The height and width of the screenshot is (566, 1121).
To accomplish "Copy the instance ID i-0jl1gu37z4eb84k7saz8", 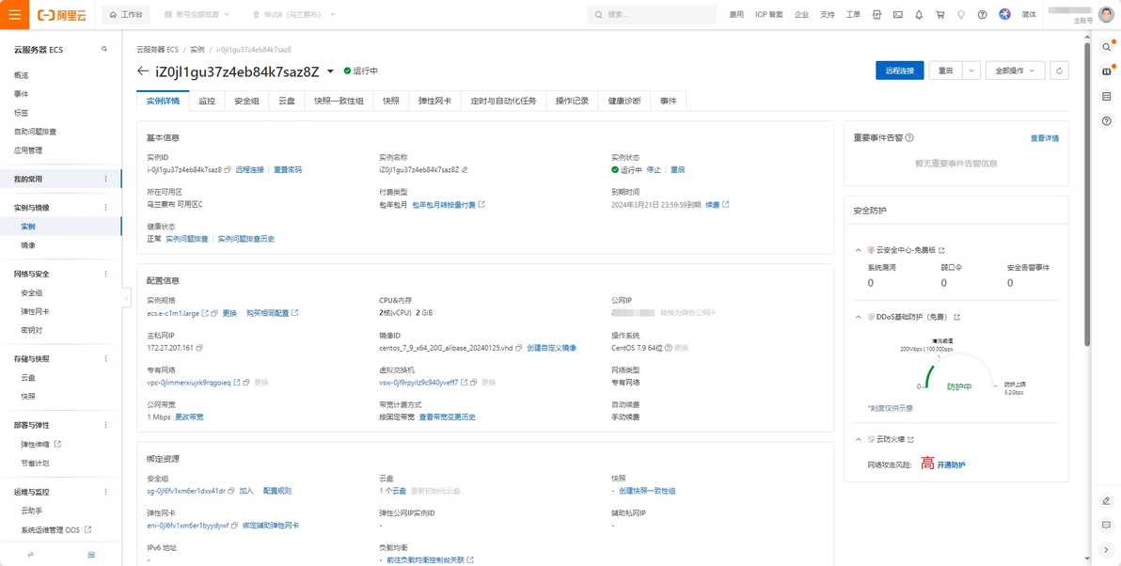I will coord(229,170).
